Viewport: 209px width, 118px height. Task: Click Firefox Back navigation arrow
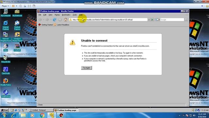click(x=40, y=20)
